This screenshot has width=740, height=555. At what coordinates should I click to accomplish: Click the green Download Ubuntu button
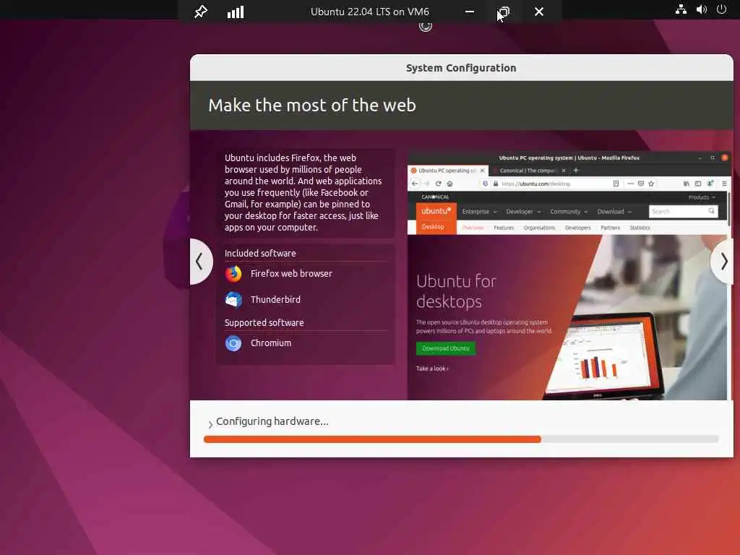[x=445, y=348]
